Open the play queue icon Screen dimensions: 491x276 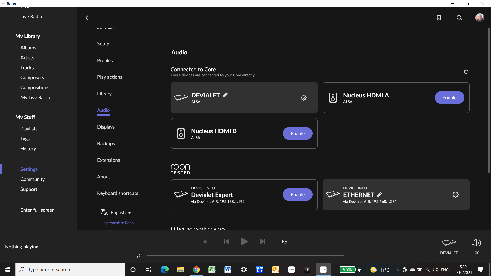(x=285, y=241)
